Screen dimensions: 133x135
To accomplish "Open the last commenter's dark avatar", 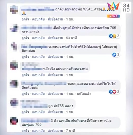I will (x=14, y=121).
